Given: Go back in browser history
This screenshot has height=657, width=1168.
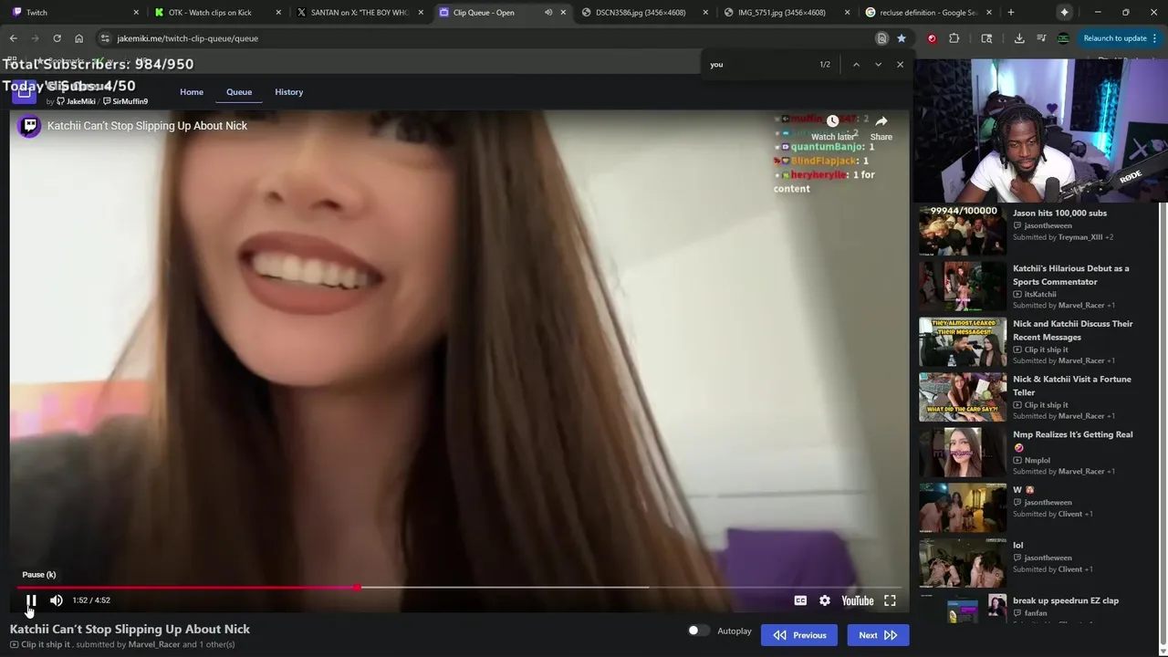Looking at the screenshot, I should click(13, 38).
